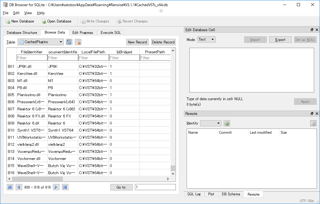This screenshot has width=320, height=204.
Task: Go to next page of records
Action: pyautogui.click(x=56, y=187)
